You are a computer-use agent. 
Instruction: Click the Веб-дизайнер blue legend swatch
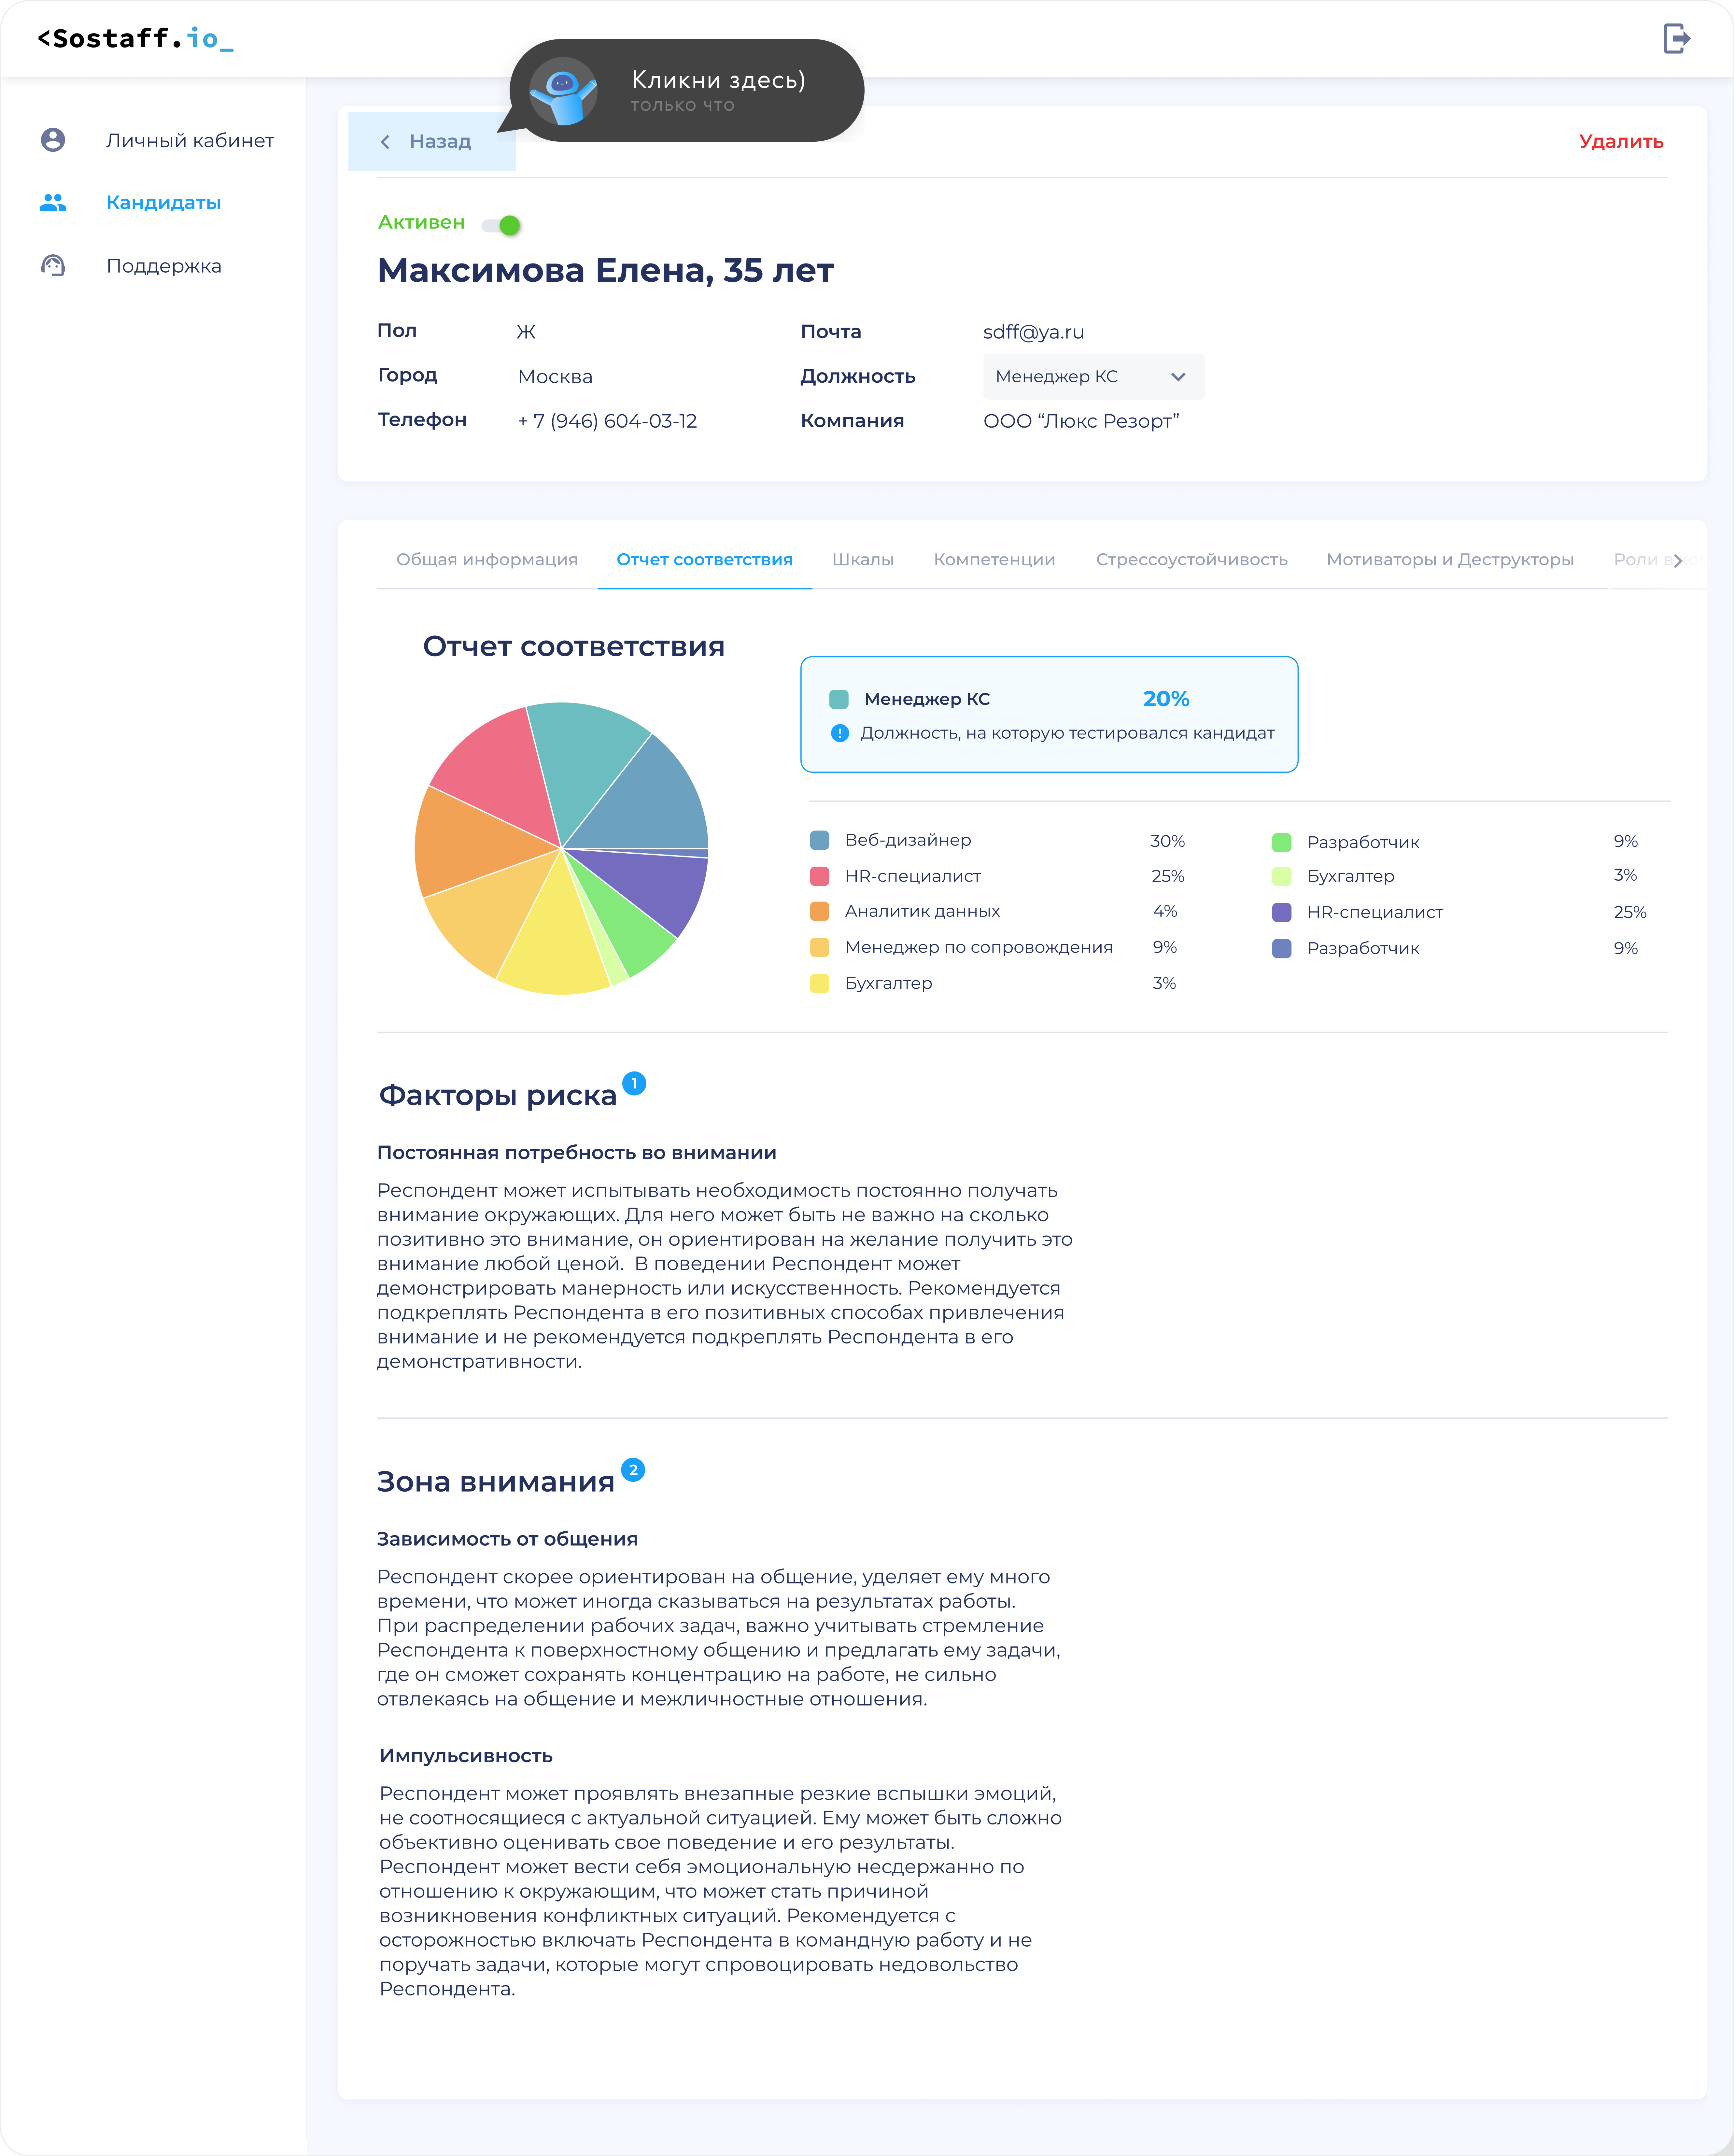tap(820, 840)
